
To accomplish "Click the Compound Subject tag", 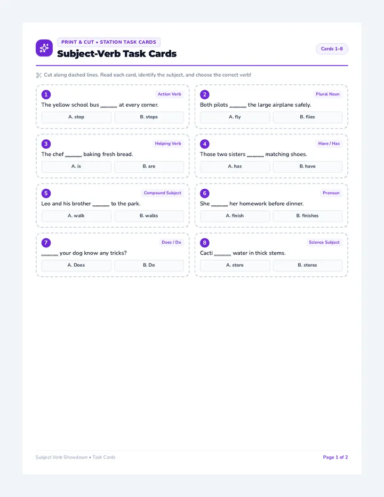I will [162, 193].
